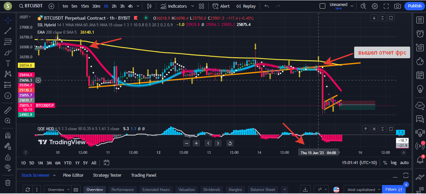Toggle auto scale mode
The height and width of the screenshot is (194, 426).
tap(404, 163)
